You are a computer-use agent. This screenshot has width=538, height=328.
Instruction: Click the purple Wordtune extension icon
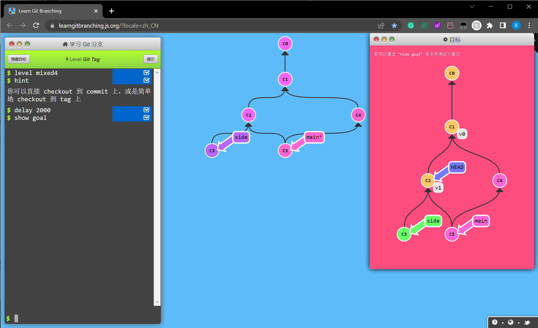tap(437, 25)
